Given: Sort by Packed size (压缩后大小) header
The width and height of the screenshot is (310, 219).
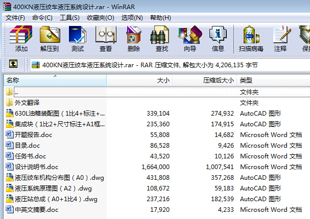Looking at the screenshot, I should click(x=205, y=80).
